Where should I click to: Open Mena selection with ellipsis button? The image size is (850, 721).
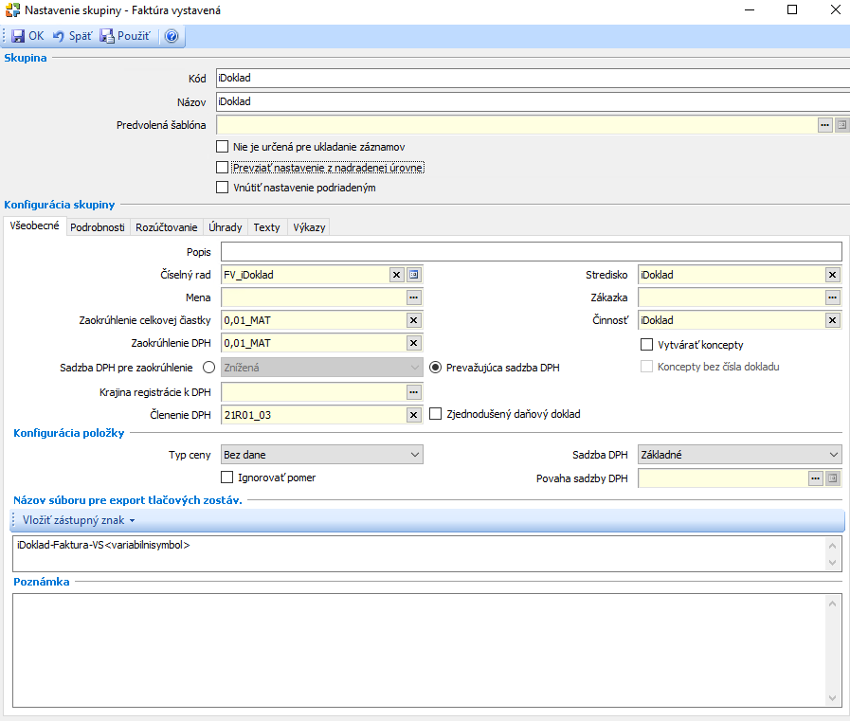(x=413, y=297)
